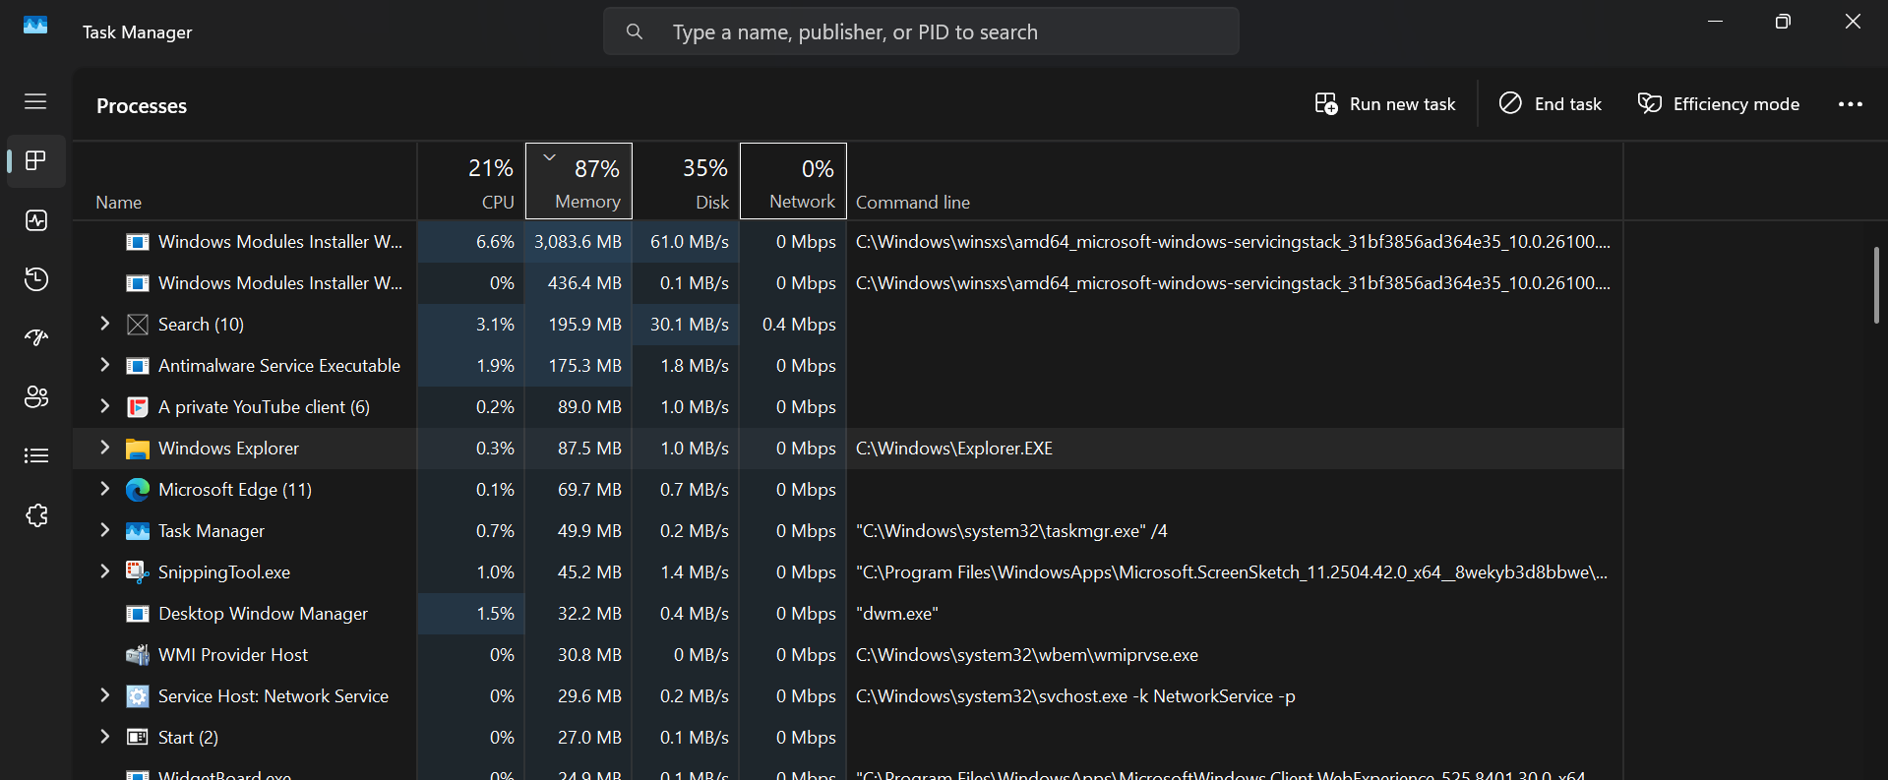This screenshot has width=1888, height=780.
Task: Open the three-dot more options menu
Action: point(1851,104)
